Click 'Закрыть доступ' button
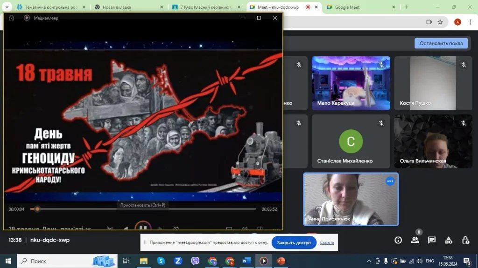Screen dimensions: 478x268 [294, 242]
